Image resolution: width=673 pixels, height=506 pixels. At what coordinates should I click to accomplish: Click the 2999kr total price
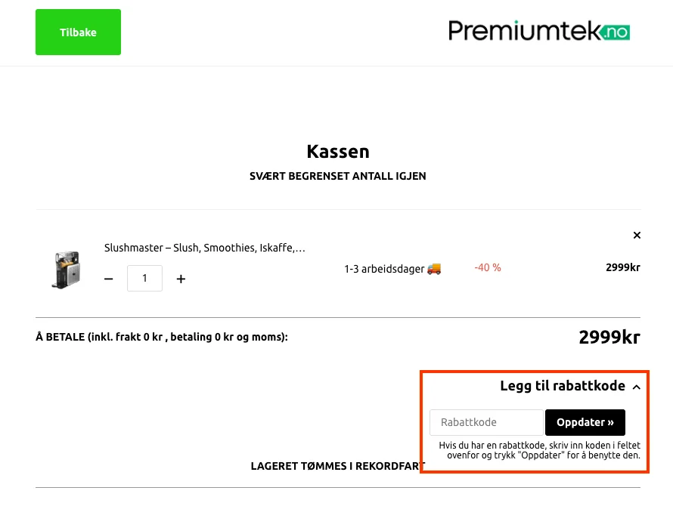[609, 337]
